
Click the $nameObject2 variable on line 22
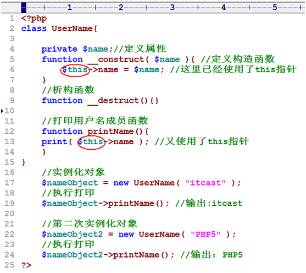tap(73, 234)
